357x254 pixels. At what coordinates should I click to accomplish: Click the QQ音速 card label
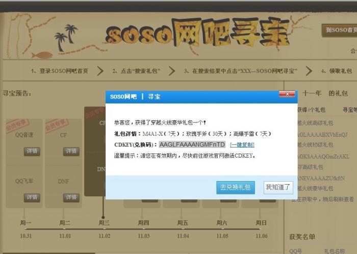24,135
